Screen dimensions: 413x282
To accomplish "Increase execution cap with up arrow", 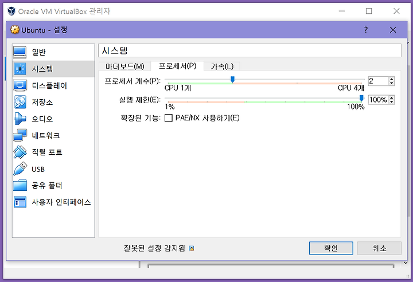I will coord(392,97).
